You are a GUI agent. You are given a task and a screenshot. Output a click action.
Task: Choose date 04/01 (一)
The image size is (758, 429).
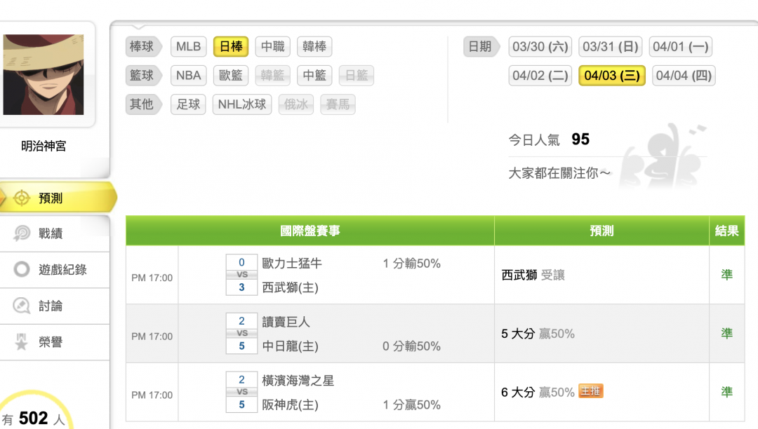681,46
